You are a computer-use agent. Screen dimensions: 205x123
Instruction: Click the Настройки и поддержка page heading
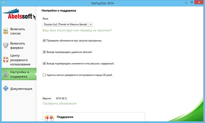(59, 11)
